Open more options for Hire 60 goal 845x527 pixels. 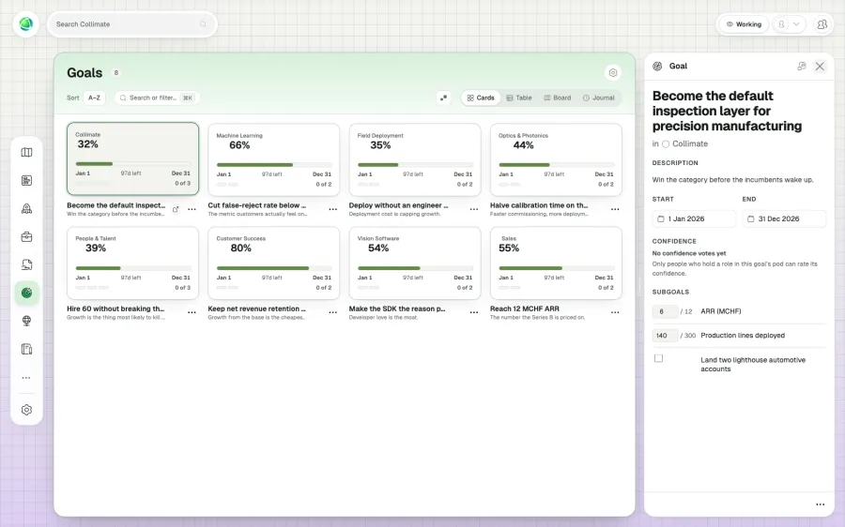[192, 313]
